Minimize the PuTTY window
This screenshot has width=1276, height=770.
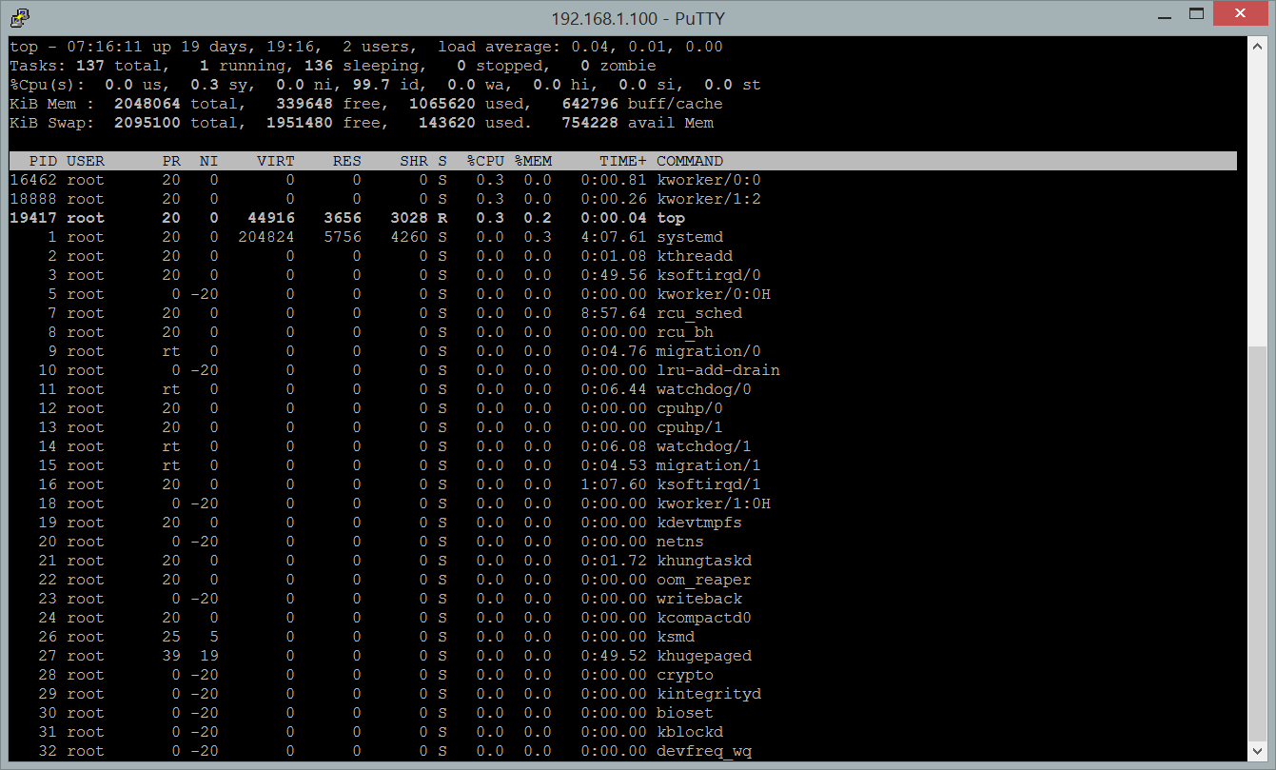(1163, 16)
